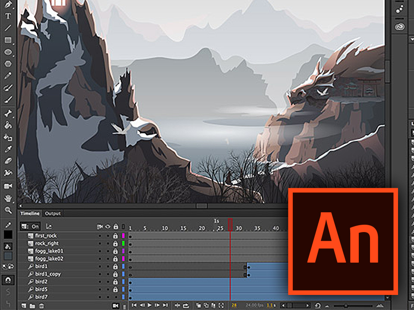Click the stage horizontal scrollbar thumb
This screenshot has height=310, width=414.
pos(201,206)
